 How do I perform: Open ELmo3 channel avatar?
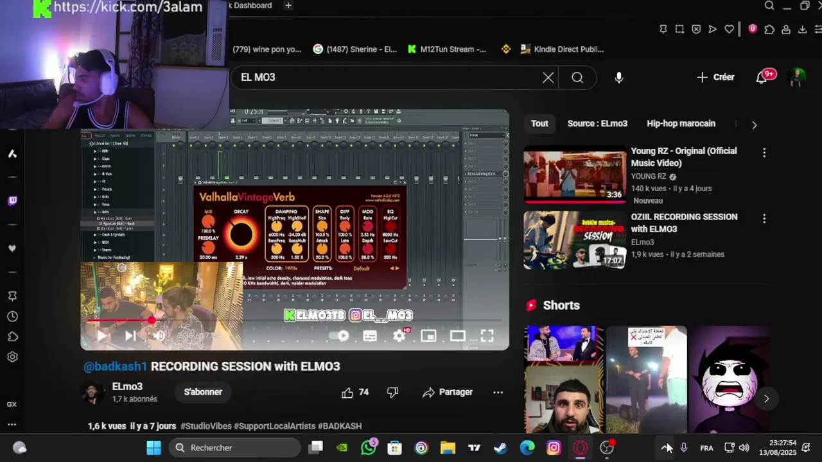[94, 393]
